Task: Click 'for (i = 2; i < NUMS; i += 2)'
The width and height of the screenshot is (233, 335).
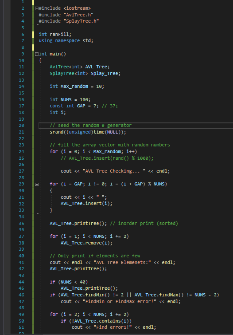Action: pyautogui.click(x=89, y=315)
